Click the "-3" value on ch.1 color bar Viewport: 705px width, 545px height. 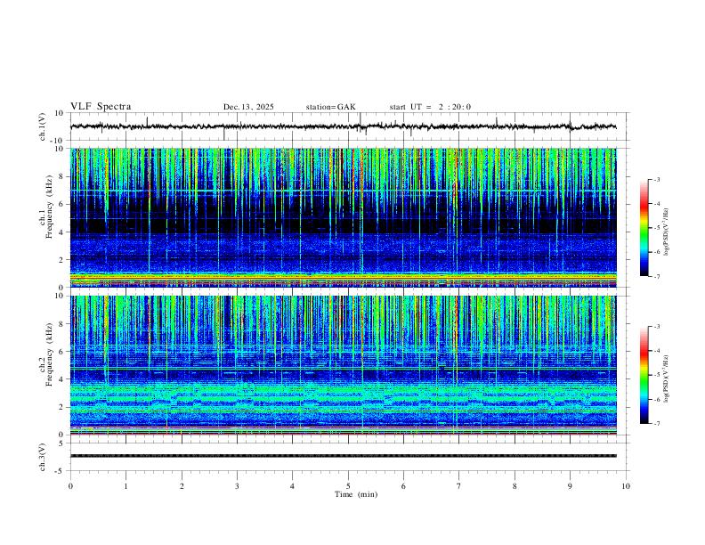(656, 179)
